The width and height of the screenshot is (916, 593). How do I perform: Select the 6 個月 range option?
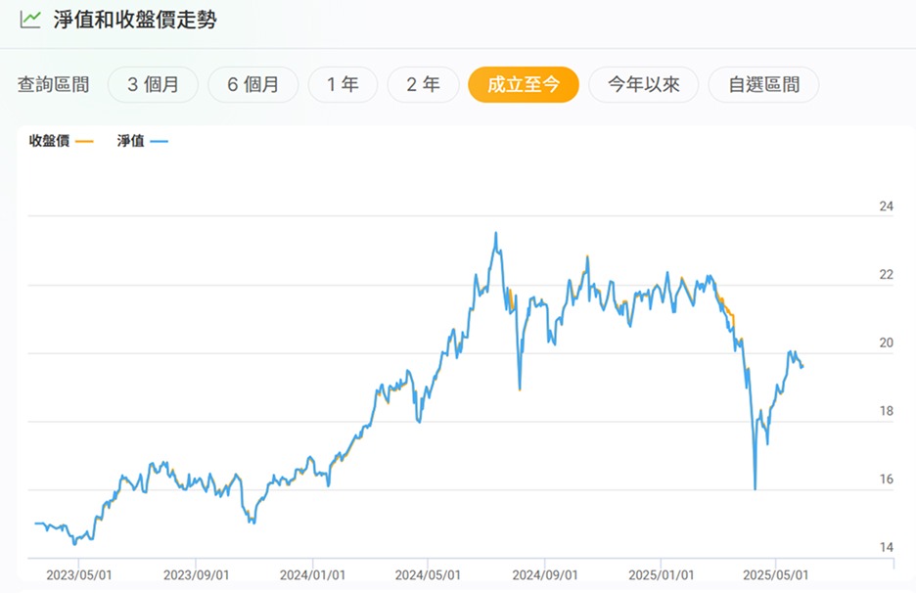tap(252, 85)
